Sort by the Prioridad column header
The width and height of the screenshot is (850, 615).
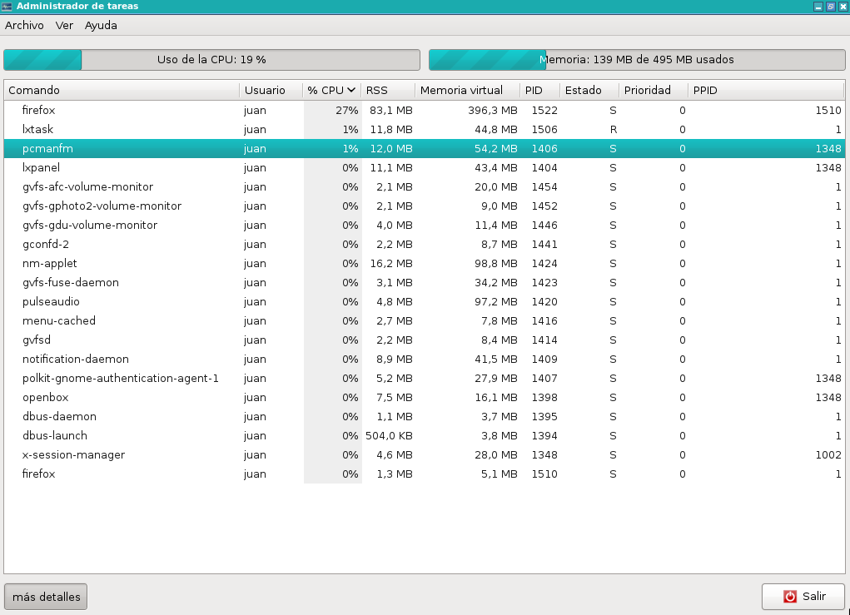654,91
